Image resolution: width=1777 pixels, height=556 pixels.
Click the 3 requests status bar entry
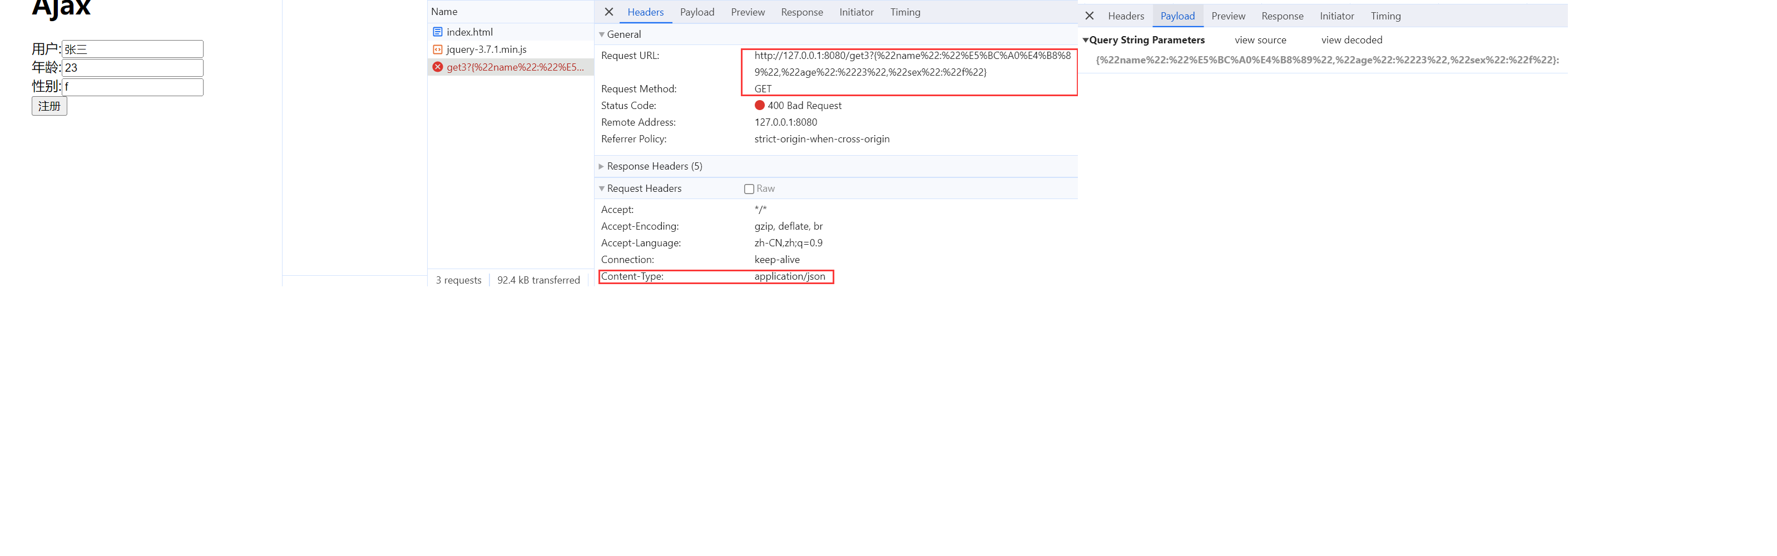[x=459, y=280]
